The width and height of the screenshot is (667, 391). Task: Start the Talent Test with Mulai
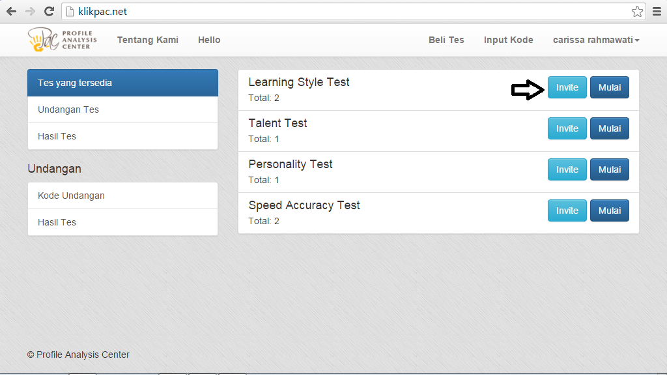609,128
